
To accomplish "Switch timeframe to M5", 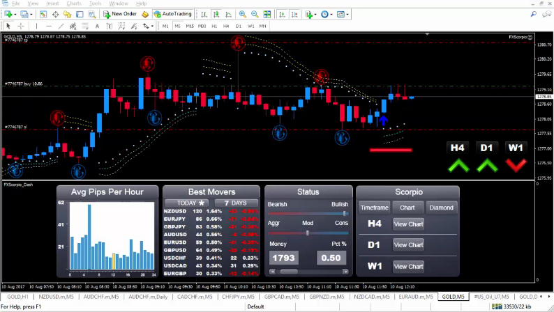I will click(x=177, y=26).
